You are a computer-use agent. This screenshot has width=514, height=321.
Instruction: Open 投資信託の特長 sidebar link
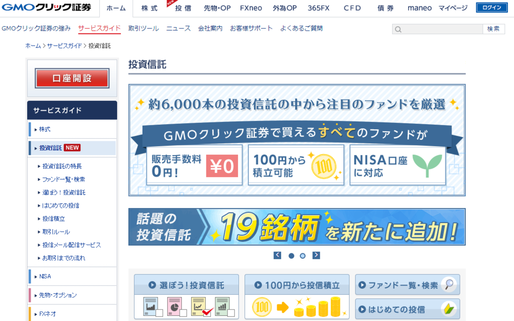(x=62, y=166)
